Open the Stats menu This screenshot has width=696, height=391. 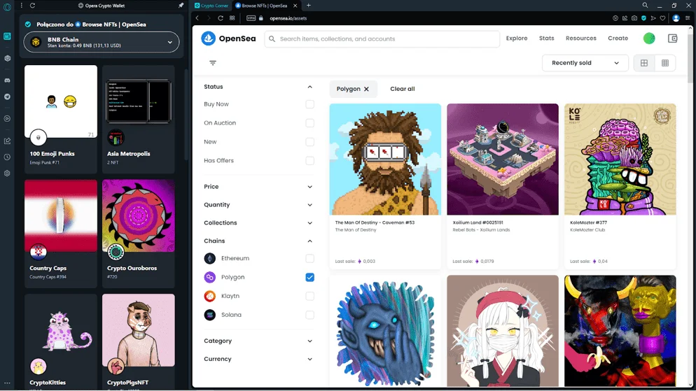[546, 38]
